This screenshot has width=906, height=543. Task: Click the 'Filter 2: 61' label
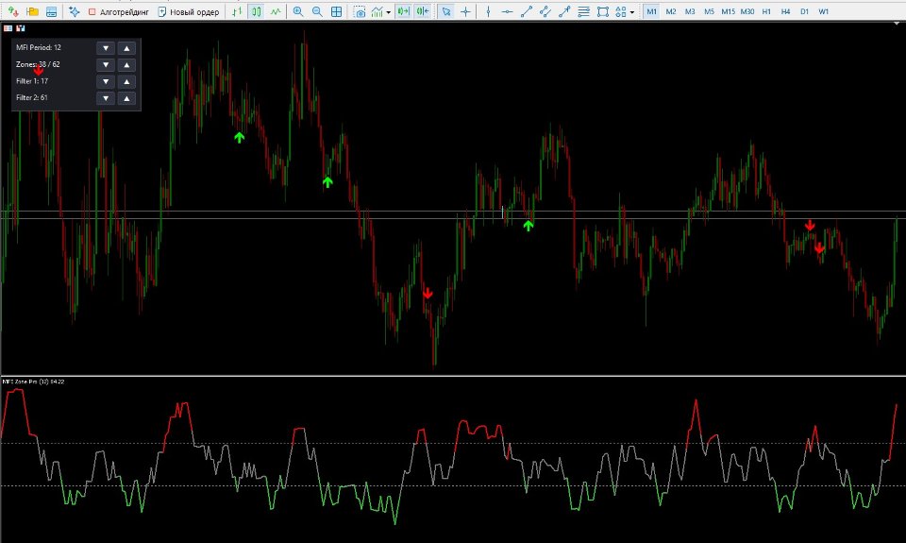pyautogui.click(x=32, y=97)
